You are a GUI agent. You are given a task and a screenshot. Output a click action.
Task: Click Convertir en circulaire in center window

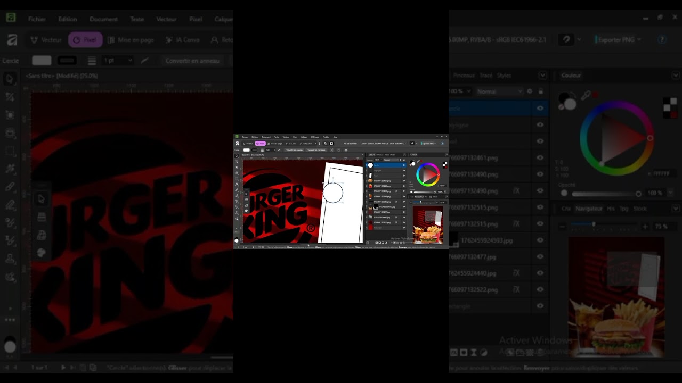tap(316, 150)
